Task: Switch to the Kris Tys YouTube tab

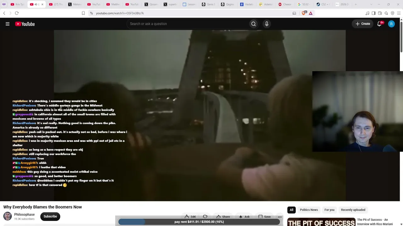Action: coord(17,4)
